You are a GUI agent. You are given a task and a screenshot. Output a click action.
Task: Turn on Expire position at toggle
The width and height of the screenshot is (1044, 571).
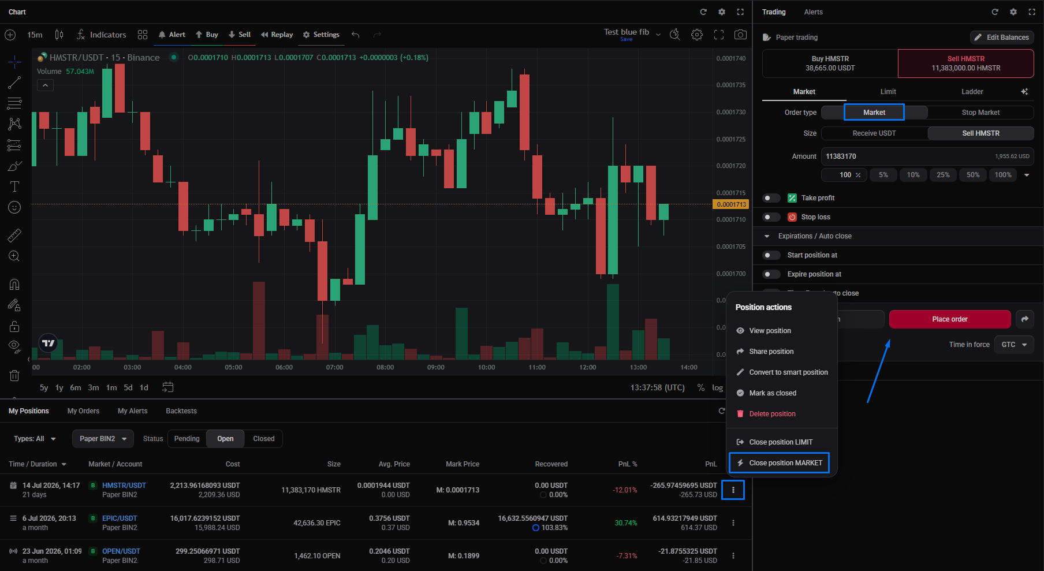771,274
